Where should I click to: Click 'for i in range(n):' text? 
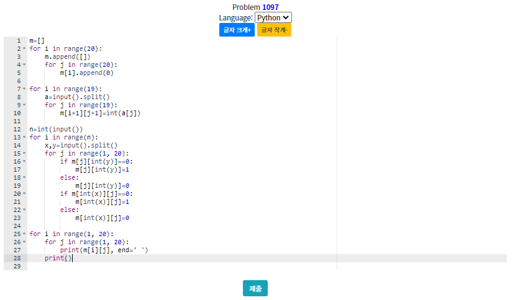[x=64, y=138]
